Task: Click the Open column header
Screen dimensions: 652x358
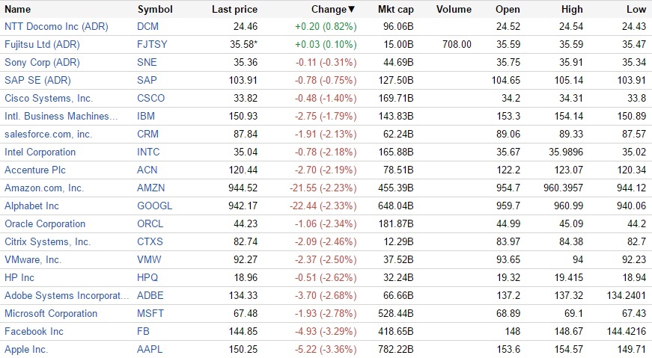Action: [508, 10]
